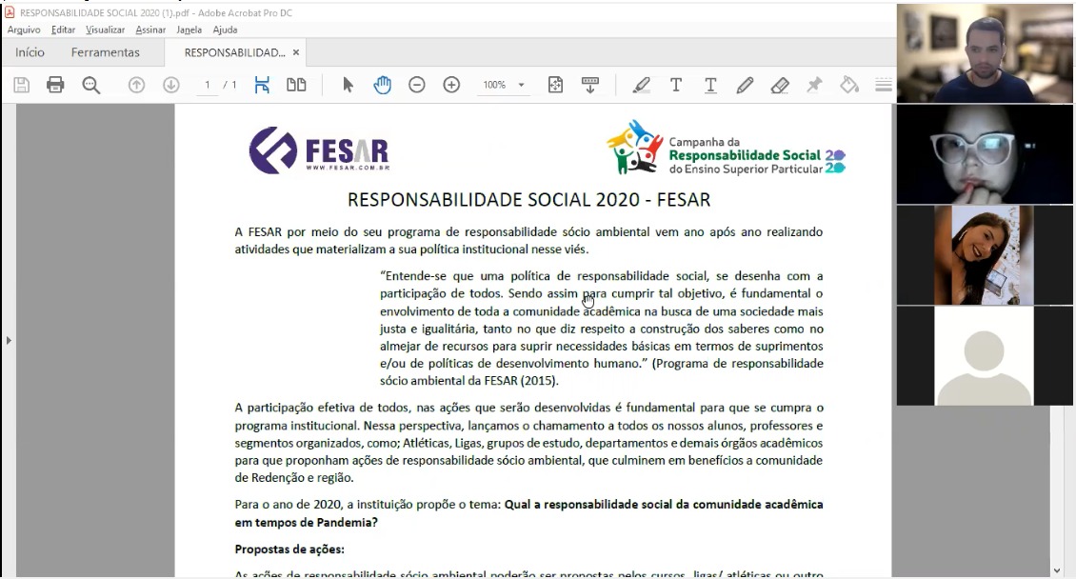Select the blank avatar participant tile

pos(985,356)
